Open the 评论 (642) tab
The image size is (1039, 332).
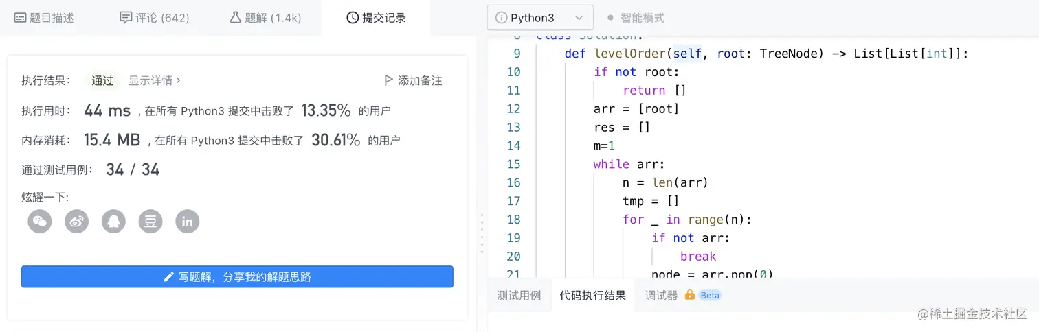(155, 18)
